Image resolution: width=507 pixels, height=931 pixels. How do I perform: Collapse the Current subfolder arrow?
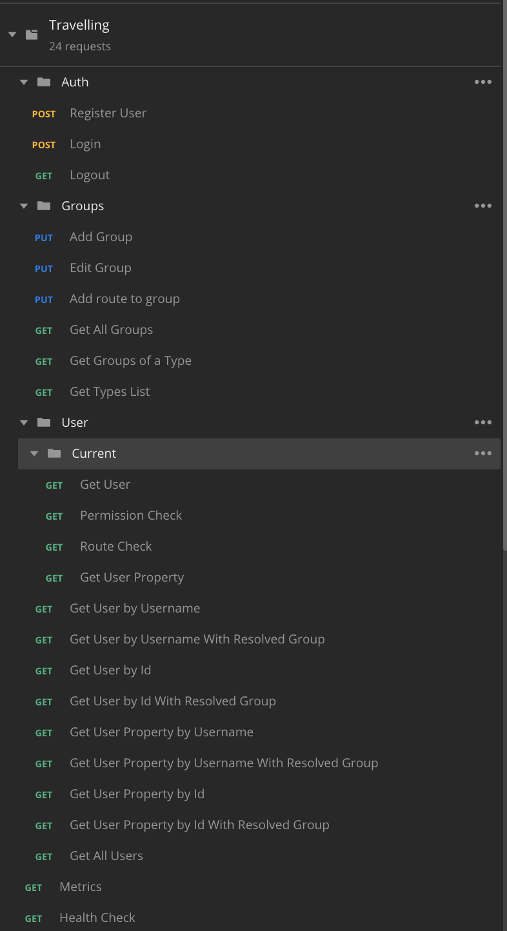pos(35,454)
